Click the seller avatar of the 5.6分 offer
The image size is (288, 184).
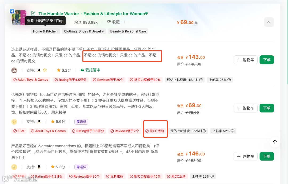pos(14,122)
